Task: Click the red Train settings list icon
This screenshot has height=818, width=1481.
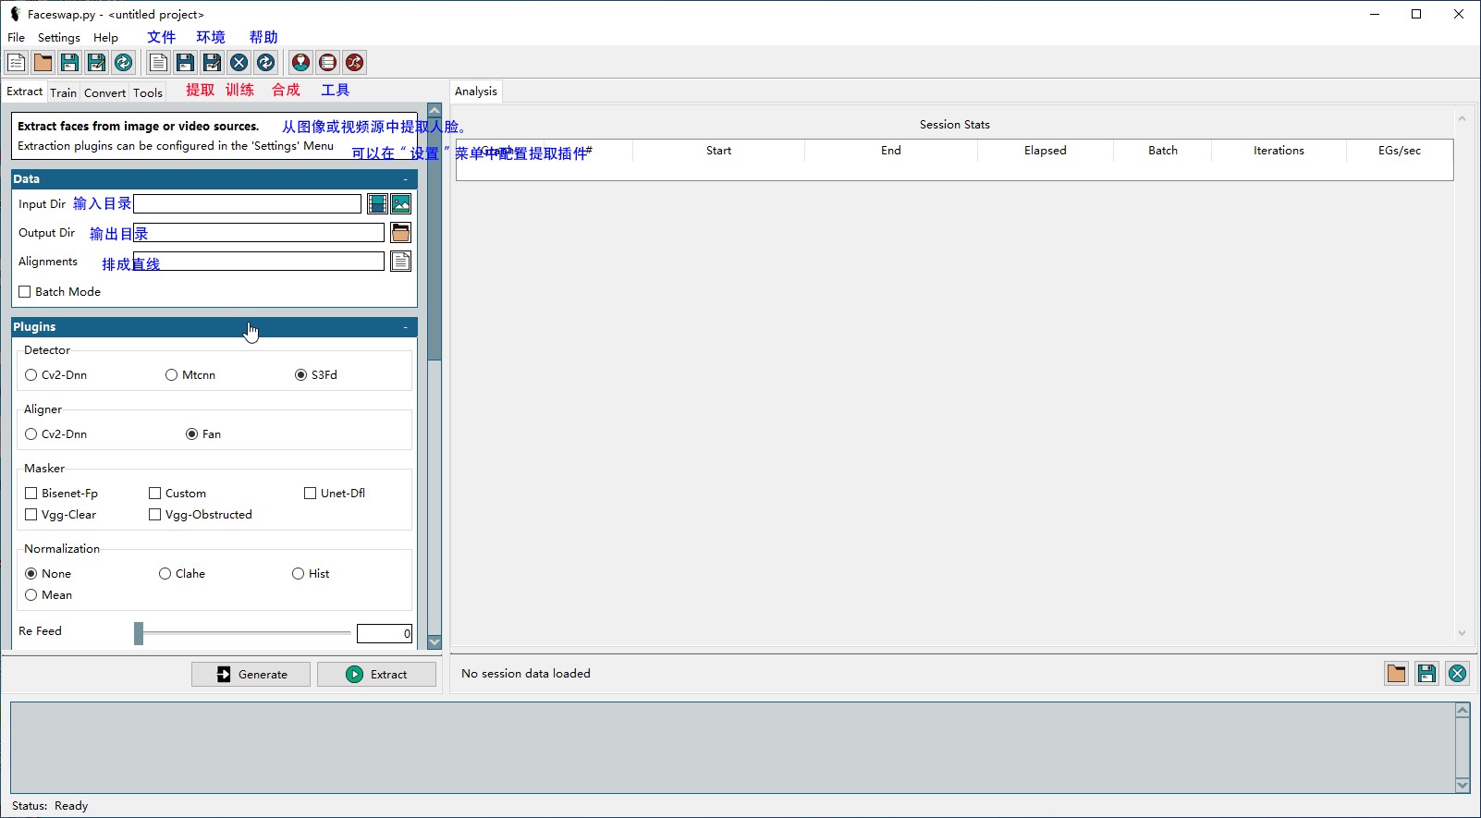Action: coord(327,63)
